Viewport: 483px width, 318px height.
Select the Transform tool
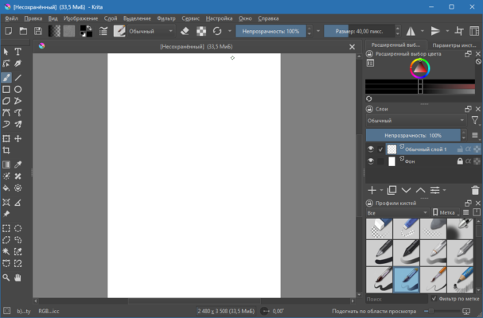click(x=6, y=138)
